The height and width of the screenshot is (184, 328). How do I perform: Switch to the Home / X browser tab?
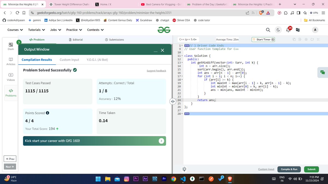[x=115, y=4]
